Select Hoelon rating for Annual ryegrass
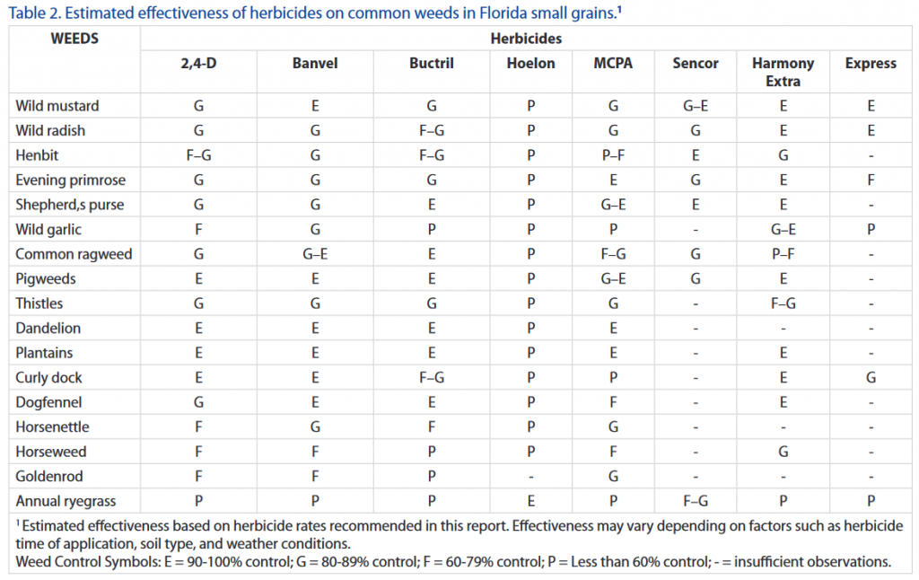919x580 pixels. pyautogui.click(x=530, y=501)
